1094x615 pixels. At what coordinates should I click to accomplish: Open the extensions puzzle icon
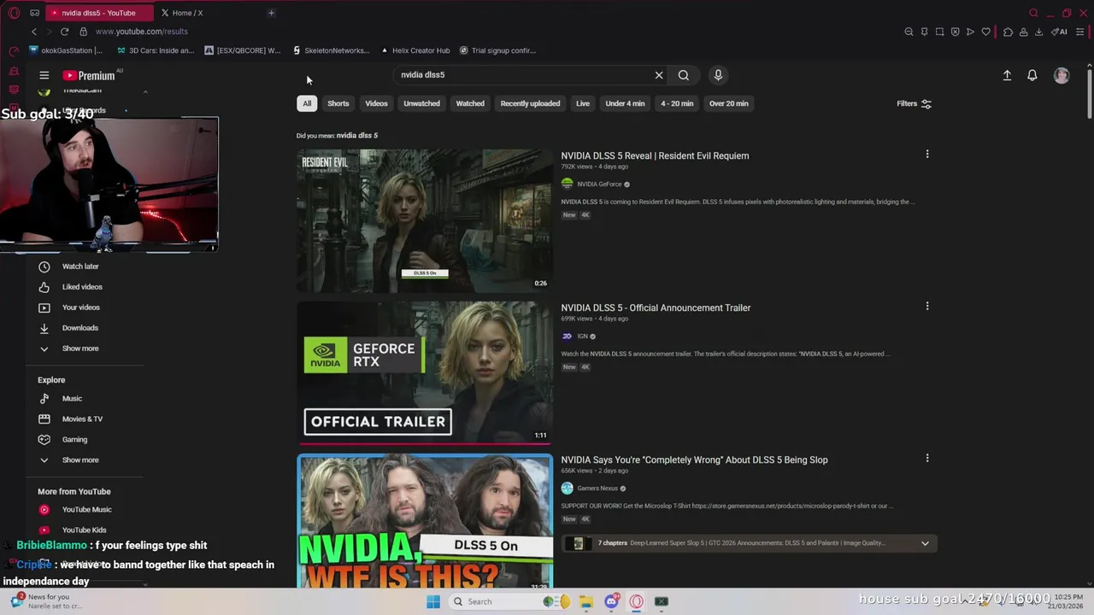1008,32
